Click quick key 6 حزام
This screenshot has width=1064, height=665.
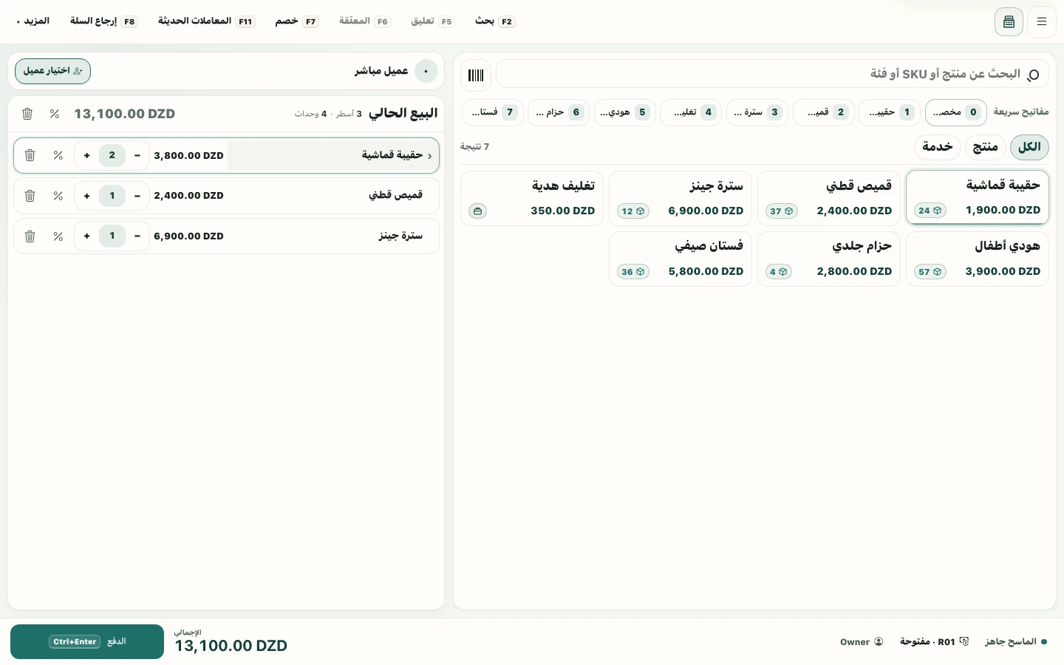559,112
